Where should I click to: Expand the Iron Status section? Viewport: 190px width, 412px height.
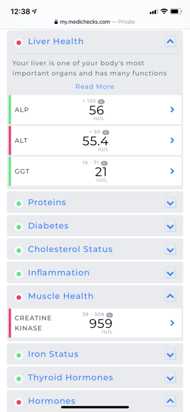[170, 354]
